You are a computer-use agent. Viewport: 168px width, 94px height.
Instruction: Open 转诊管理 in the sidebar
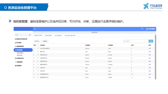point(19,43)
